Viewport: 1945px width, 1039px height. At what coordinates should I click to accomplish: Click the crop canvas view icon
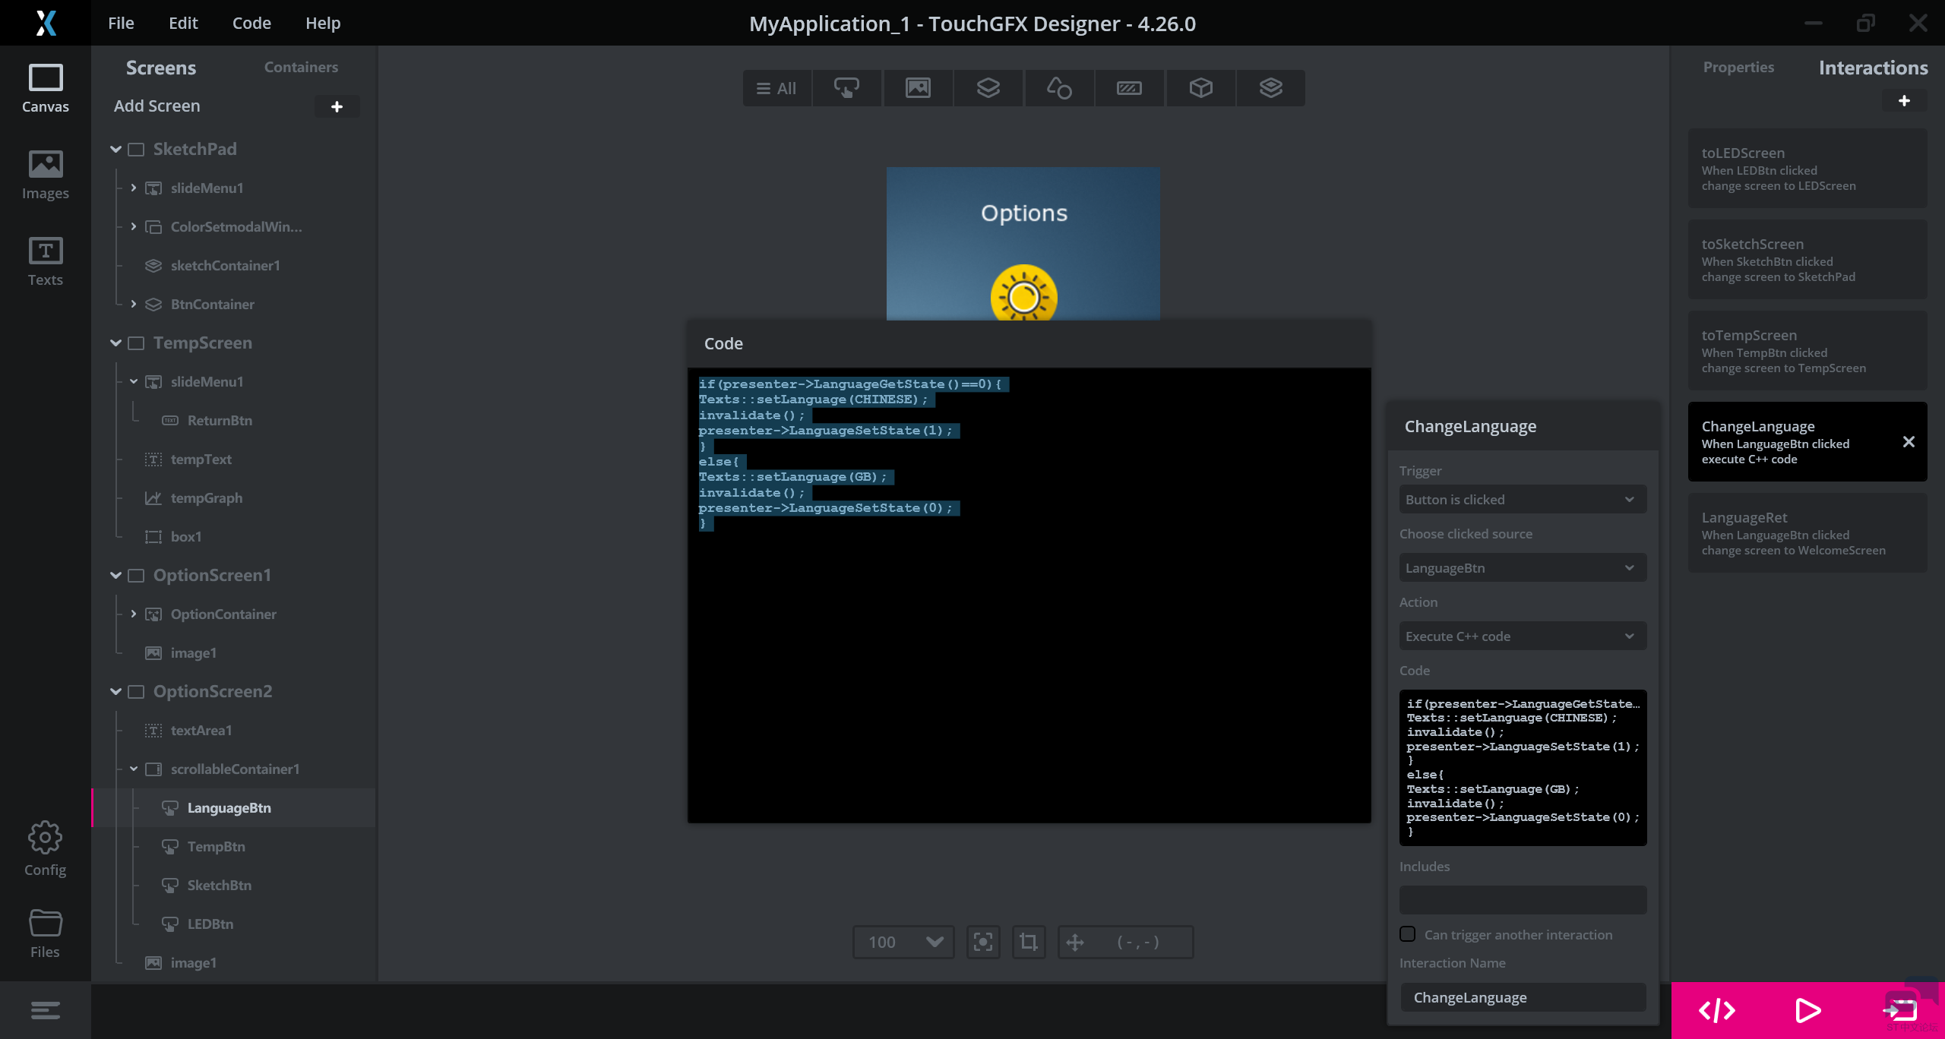point(1028,942)
